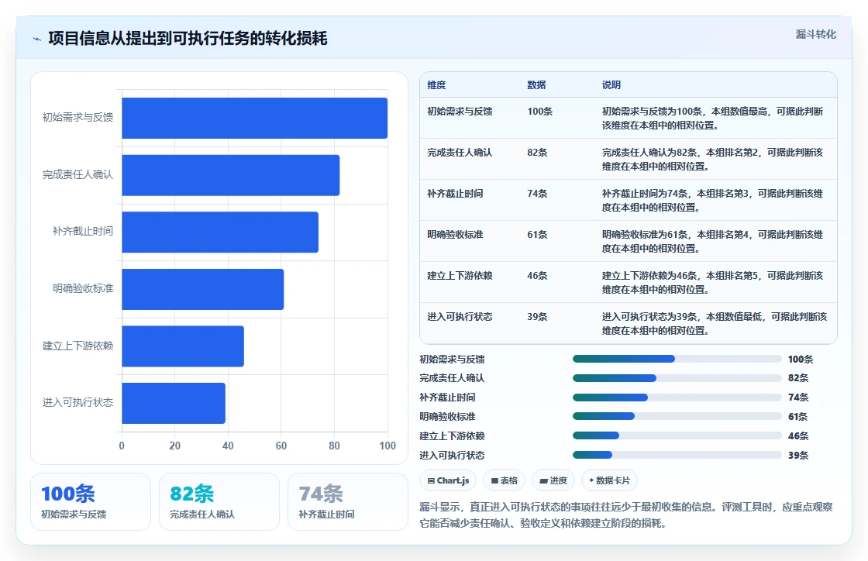Viewport: 868px width, 561px height.
Task: Select table cell 进入可执行状态
Action: (x=460, y=316)
